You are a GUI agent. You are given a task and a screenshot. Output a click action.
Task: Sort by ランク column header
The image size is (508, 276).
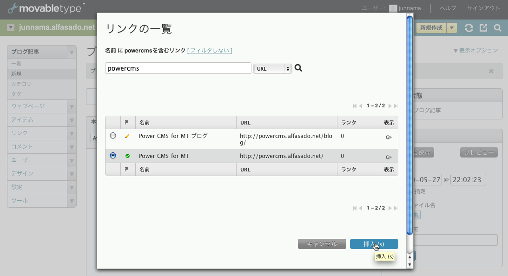click(349, 123)
